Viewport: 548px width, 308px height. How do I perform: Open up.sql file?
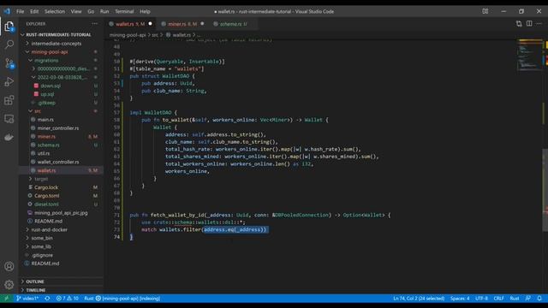(x=61, y=94)
